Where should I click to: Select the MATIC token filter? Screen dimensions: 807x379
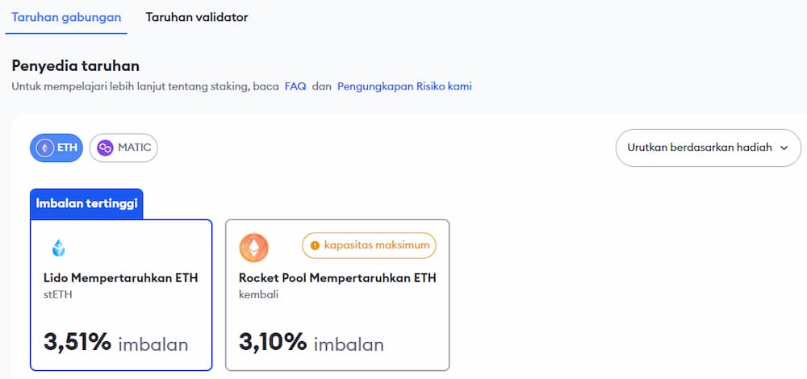point(123,148)
